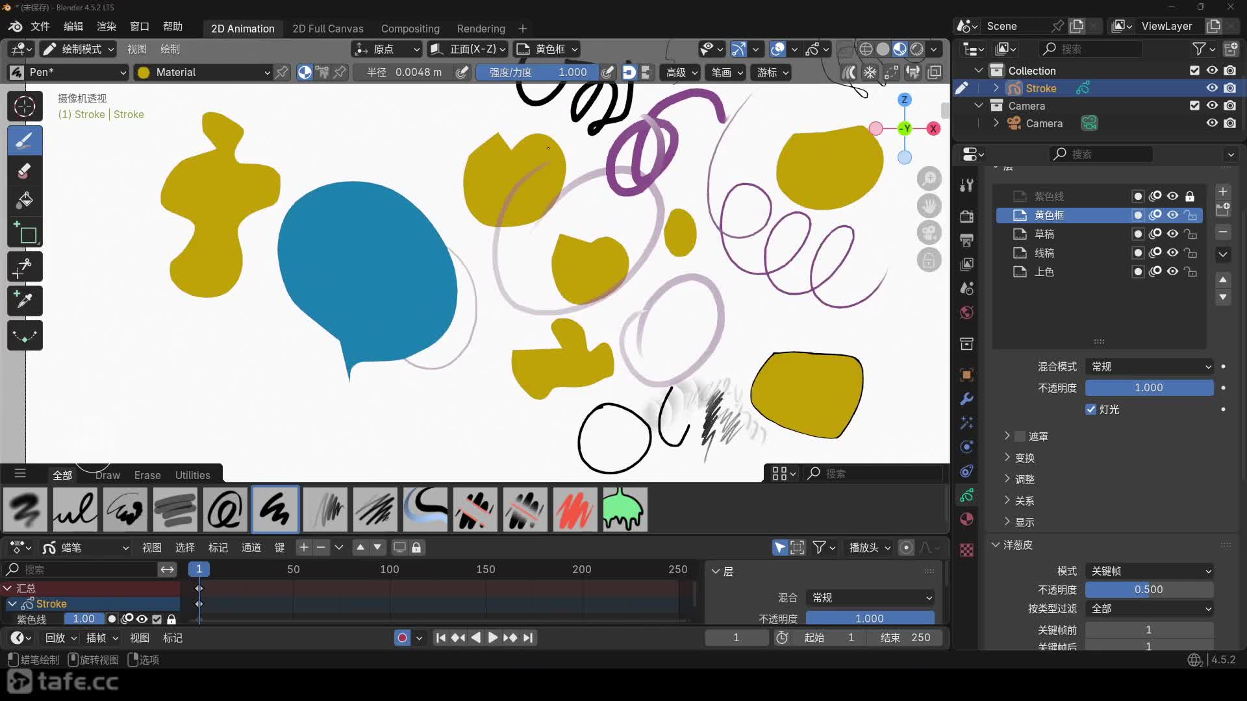Open the Material properties tab icon
This screenshot has height=701, width=1247.
(x=966, y=519)
